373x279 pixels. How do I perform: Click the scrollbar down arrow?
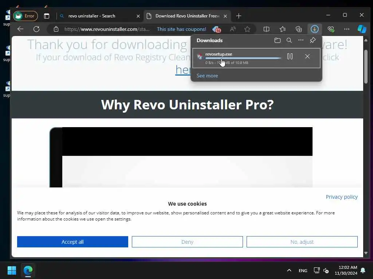pyautogui.click(x=366, y=253)
